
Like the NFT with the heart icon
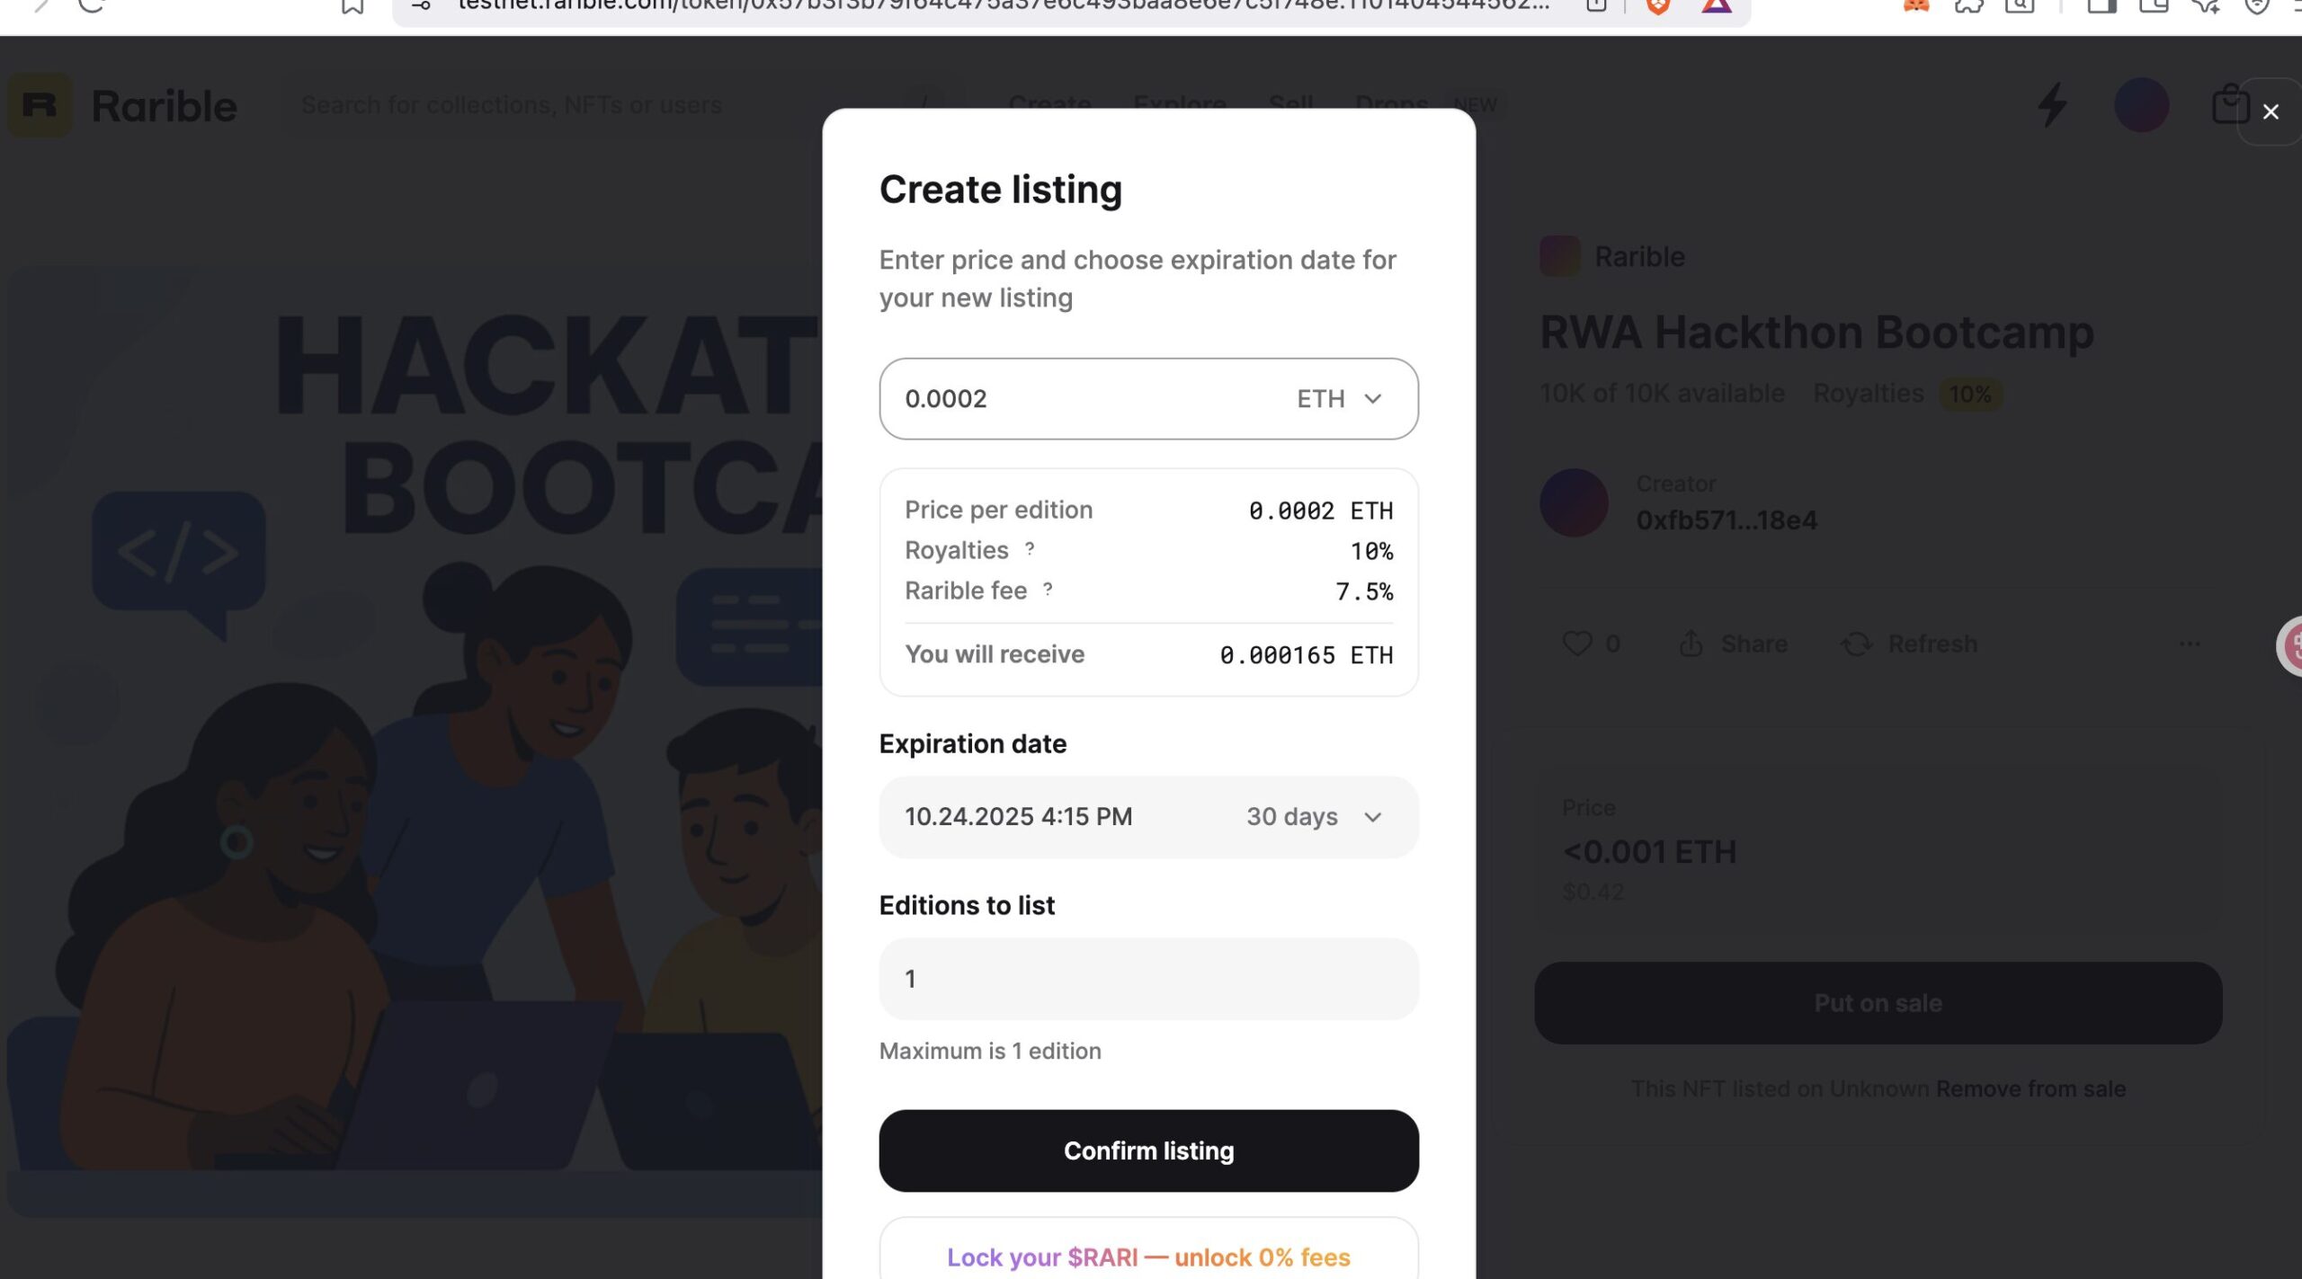tap(1576, 644)
